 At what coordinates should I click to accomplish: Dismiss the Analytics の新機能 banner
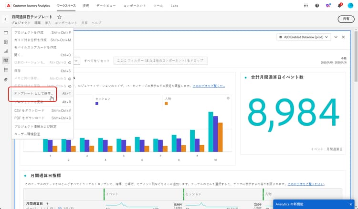click(x=351, y=204)
